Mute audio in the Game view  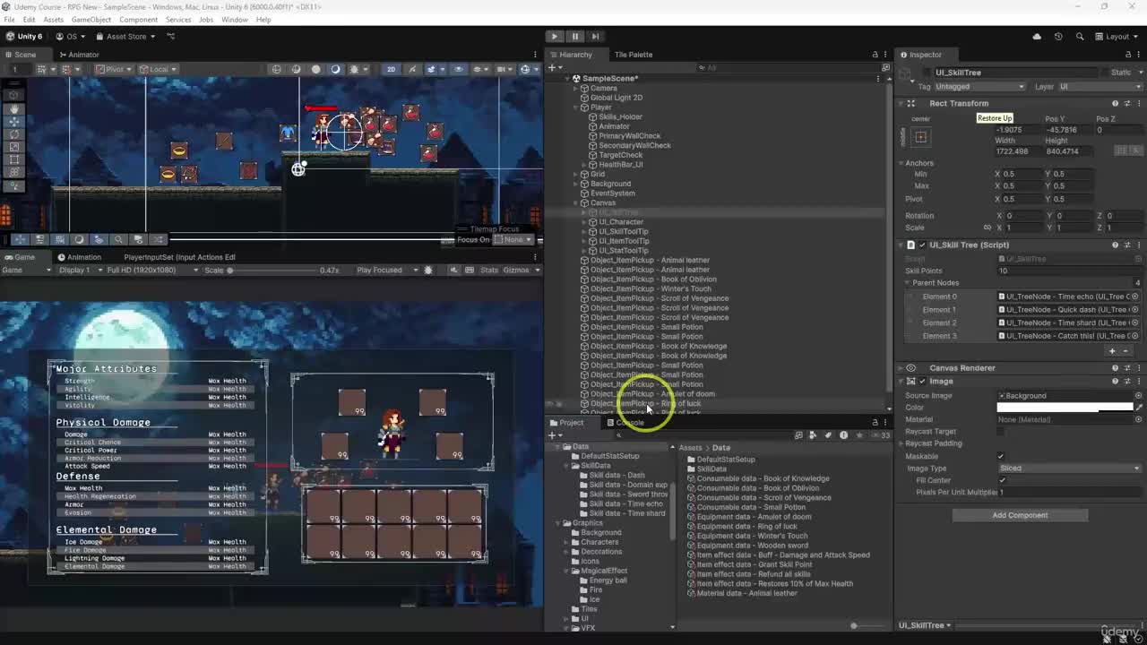pyautogui.click(x=453, y=270)
